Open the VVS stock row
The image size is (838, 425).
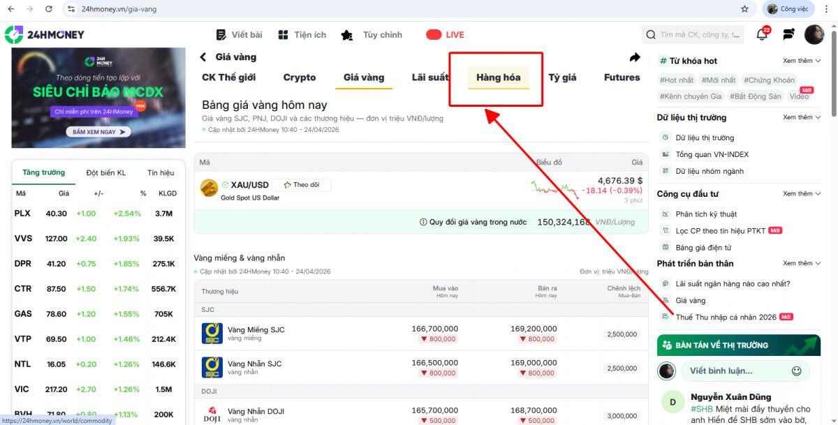(98, 239)
